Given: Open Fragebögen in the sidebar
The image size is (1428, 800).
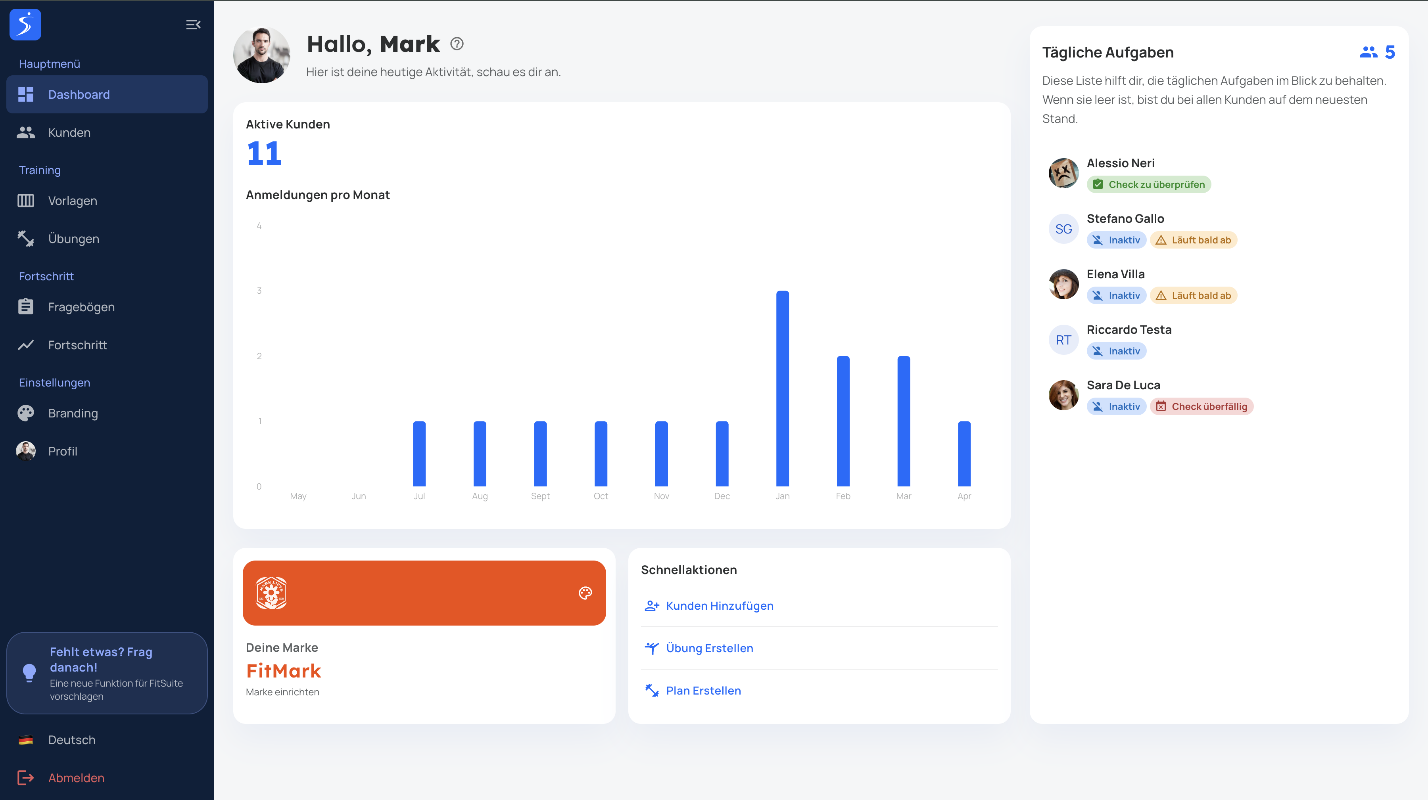Looking at the screenshot, I should coord(107,306).
